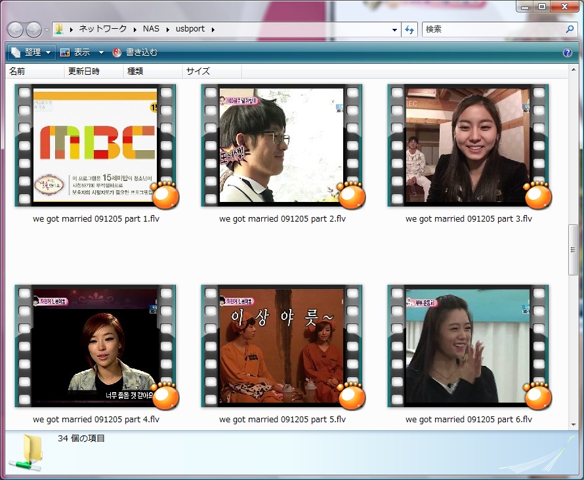Screen dimensions: 584x480
Task: Expand the arrow before ネットワーク breadcrumb
Action: 71,30
